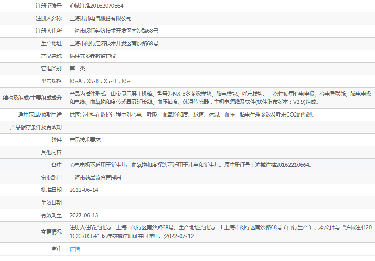Click the 批准日期 label
375x261 pixels.
click(x=52, y=190)
